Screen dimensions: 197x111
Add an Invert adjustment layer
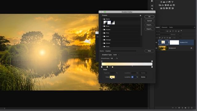click(161, 8)
